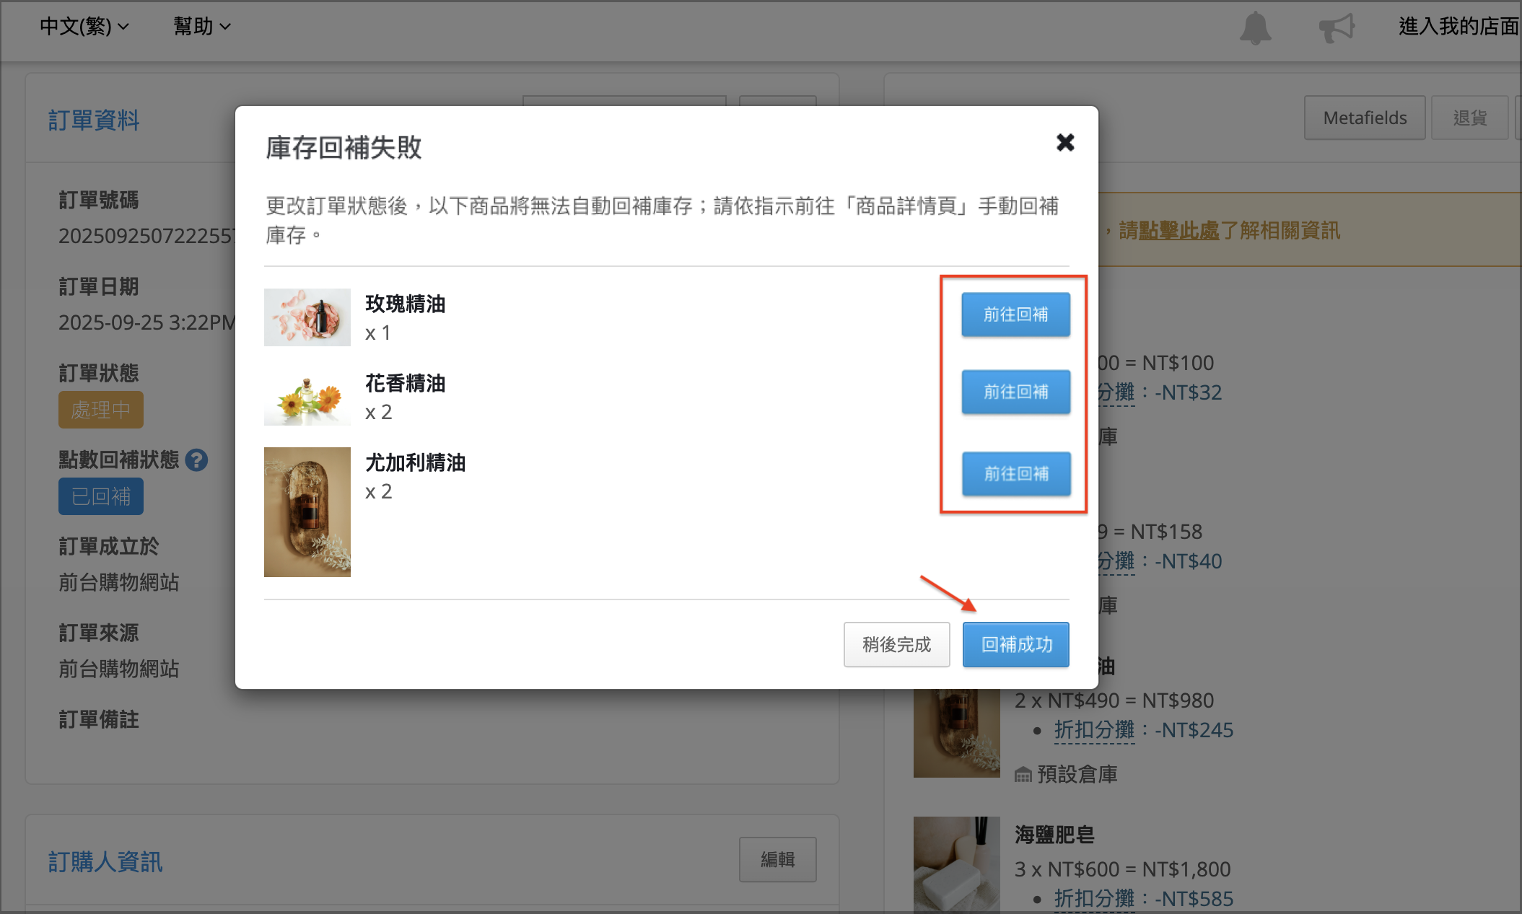Click the 花香精油 product thumbnail

pyautogui.click(x=307, y=397)
